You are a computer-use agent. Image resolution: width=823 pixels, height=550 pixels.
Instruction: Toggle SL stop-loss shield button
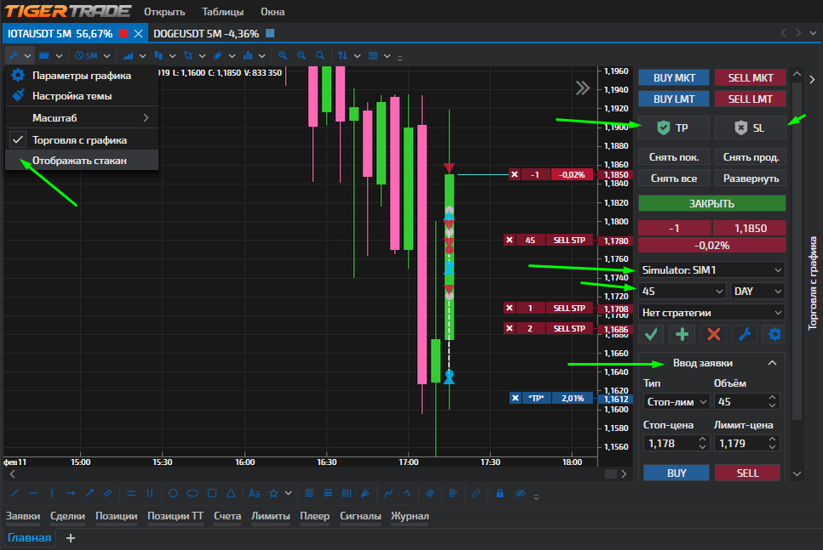pos(750,128)
